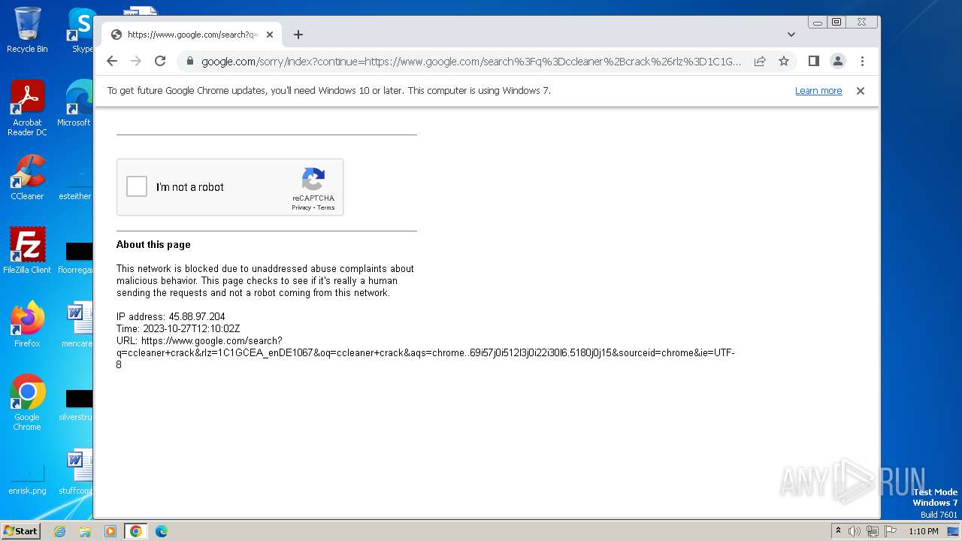Expand the tab search dropdown
The height and width of the screenshot is (541, 962).
click(x=791, y=35)
